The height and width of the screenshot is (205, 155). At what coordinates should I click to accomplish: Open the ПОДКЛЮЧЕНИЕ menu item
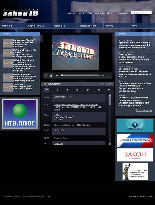(x=59, y=26)
